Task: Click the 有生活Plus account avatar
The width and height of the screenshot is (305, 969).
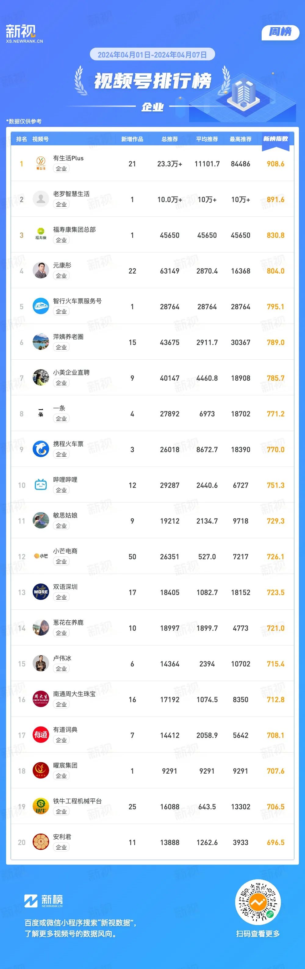Action: coord(41,163)
